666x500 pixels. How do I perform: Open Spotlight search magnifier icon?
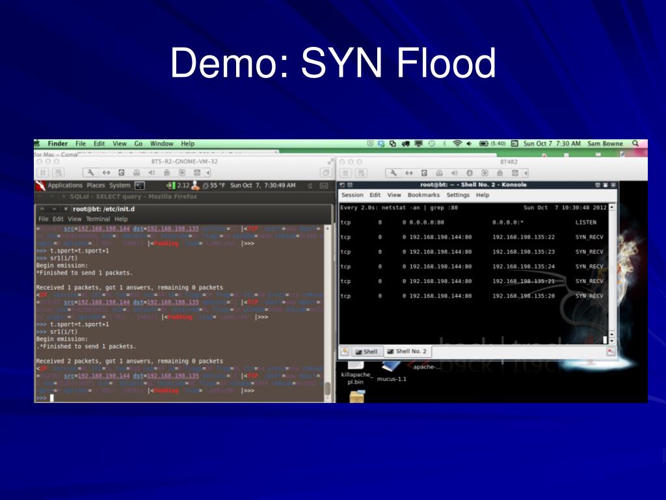pos(635,143)
